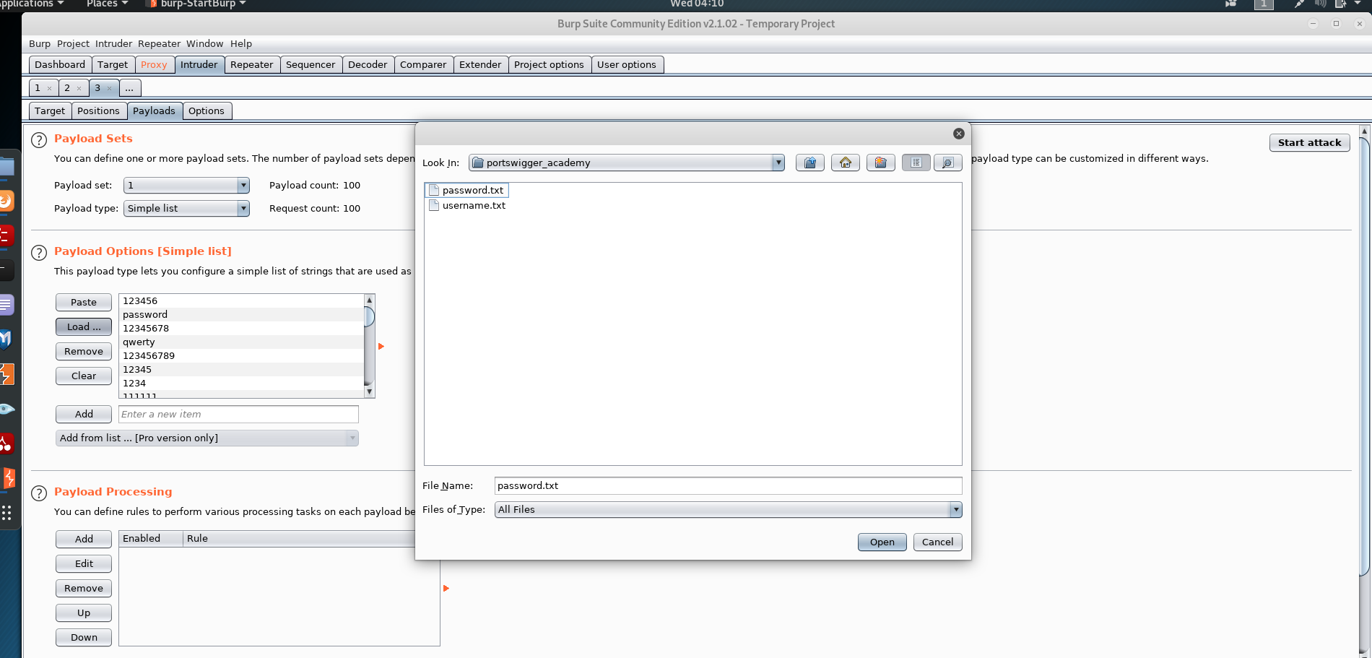Image resolution: width=1372 pixels, height=658 pixels.
Task: Focus the Enter a new item field
Action: coord(238,414)
